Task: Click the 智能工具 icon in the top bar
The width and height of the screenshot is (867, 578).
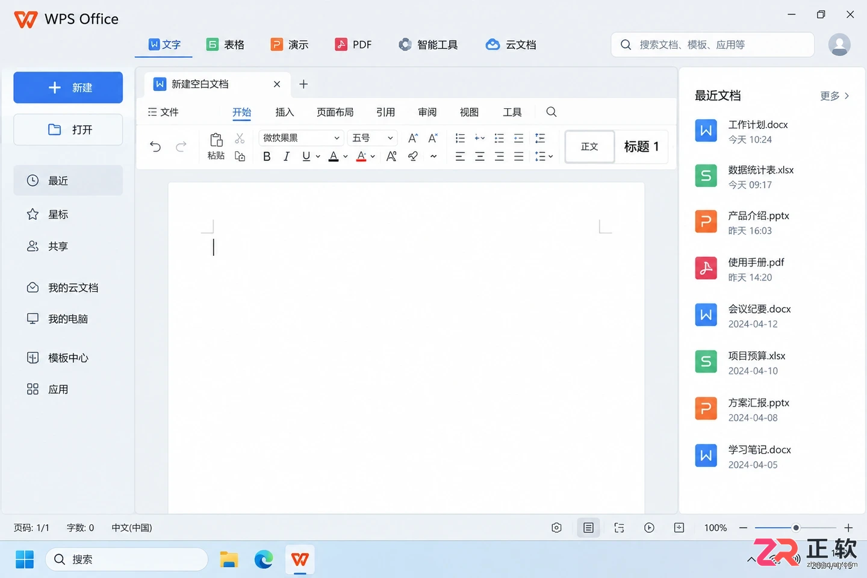Action: pyautogui.click(x=405, y=45)
